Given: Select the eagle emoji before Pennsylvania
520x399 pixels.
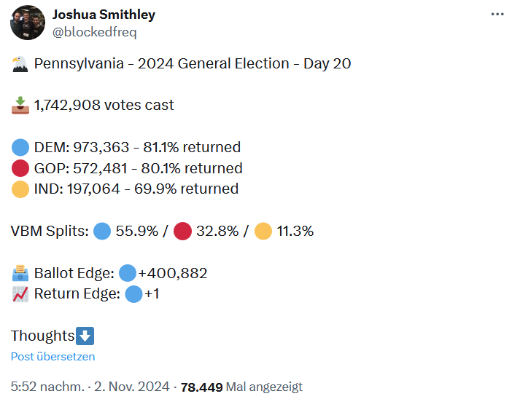Looking at the screenshot, I should point(20,64).
